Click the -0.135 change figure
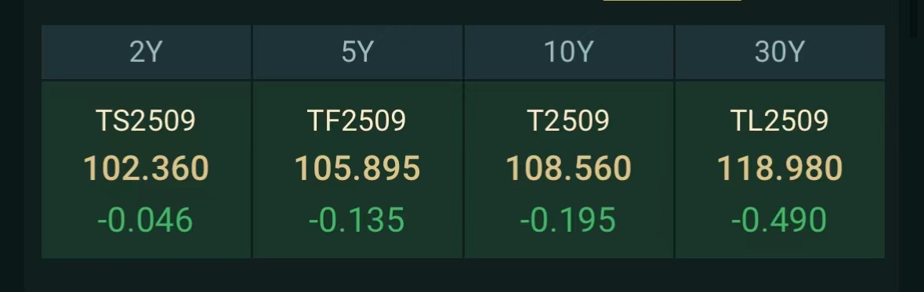The width and height of the screenshot is (924, 292). pos(357,220)
